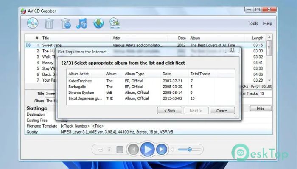This screenshot has width=297, height=169.
Task: Click the Total Tracks field showing 19
Action: 265,93
